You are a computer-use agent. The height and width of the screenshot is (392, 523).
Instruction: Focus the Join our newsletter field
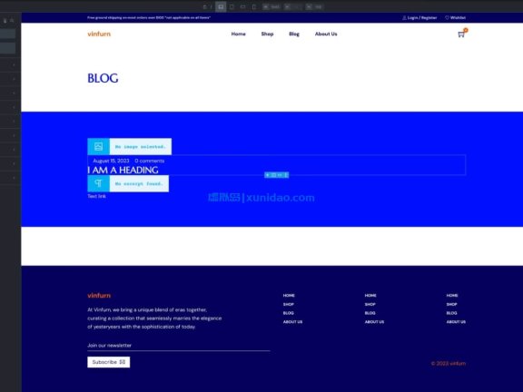tap(179, 346)
